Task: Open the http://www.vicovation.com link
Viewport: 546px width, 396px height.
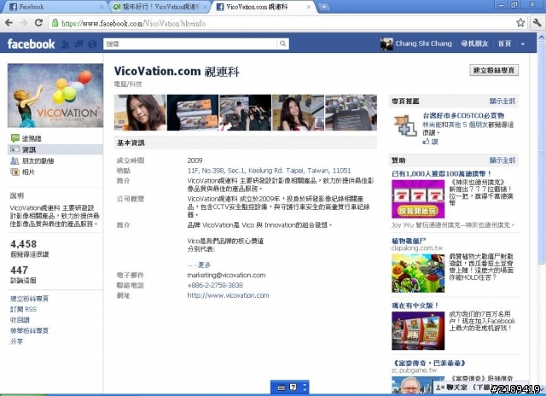Action: pyautogui.click(x=228, y=295)
